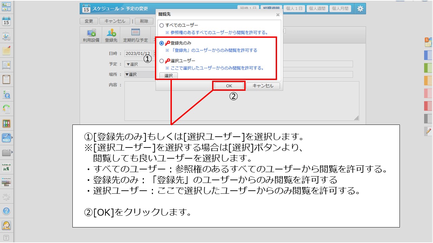Confirm the dialog with OK
The width and height of the screenshot is (433, 243).
point(229,86)
